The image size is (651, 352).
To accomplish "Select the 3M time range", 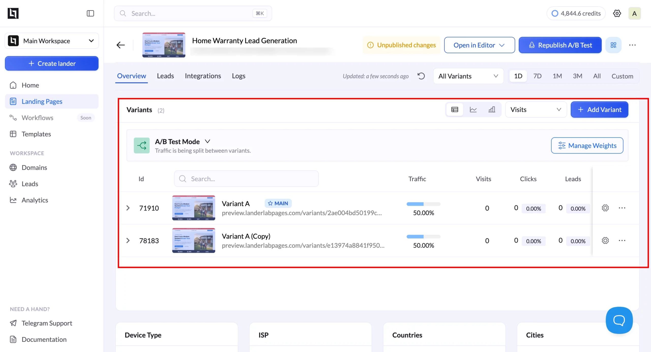I will [x=578, y=76].
